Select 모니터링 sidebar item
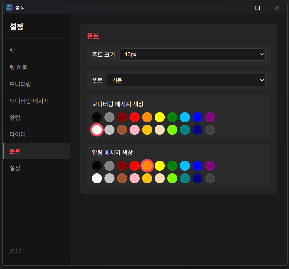 click(36, 84)
